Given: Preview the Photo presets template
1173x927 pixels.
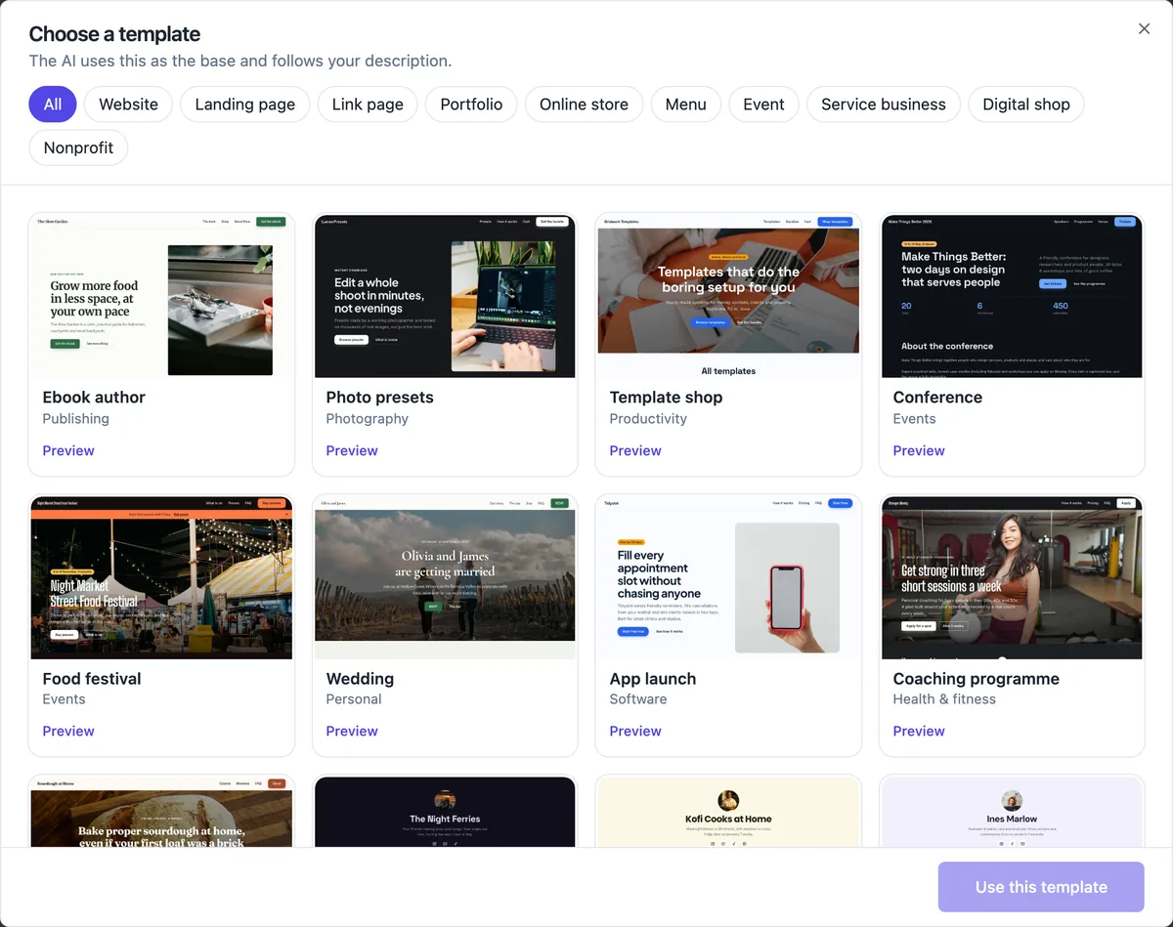Looking at the screenshot, I should (x=352, y=450).
